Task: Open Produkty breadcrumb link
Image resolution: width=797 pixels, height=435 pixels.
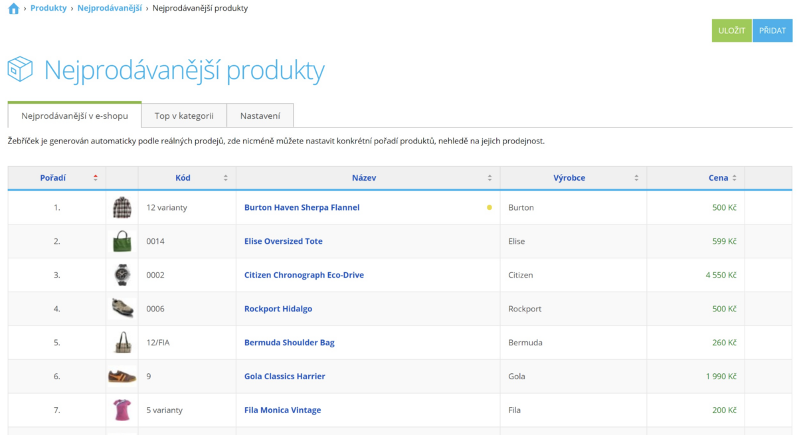Action: click(48, 9)
